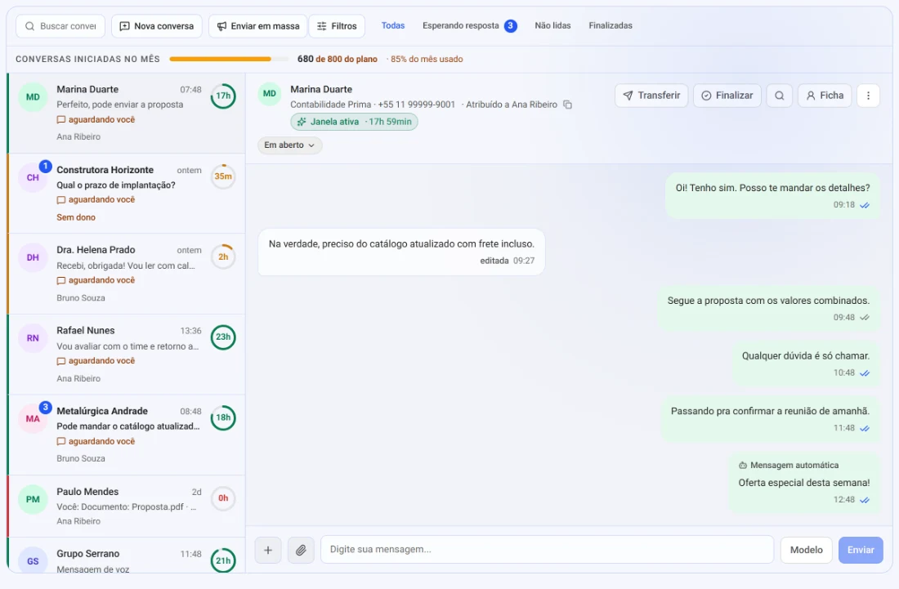Click 'Segue a proposta' message bubble
This screenshot has height=589, width=899.
pos(768,308)
